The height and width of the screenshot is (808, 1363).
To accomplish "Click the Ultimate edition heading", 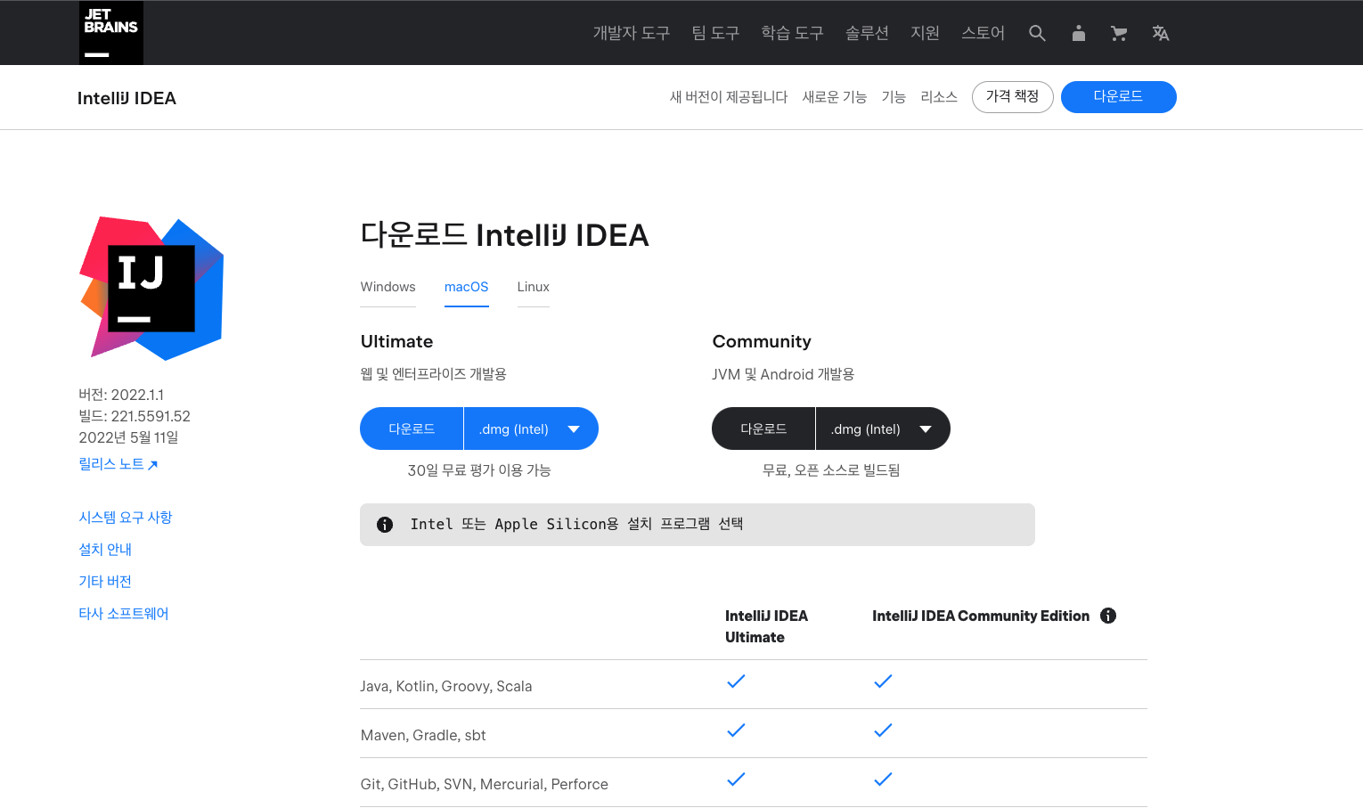I will (396, 341).
